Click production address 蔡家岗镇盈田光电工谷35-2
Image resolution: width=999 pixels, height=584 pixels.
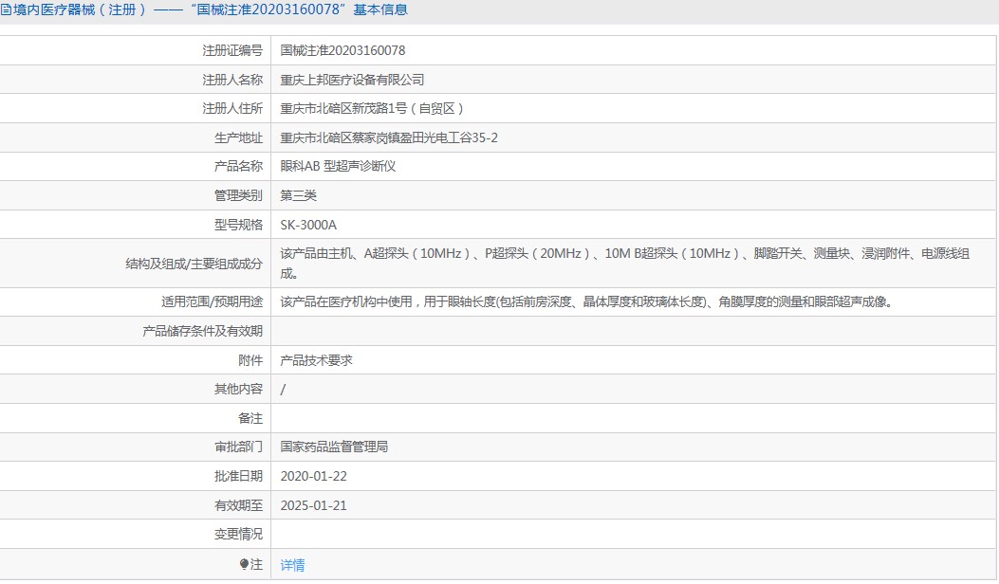click(x=389, y=138)
